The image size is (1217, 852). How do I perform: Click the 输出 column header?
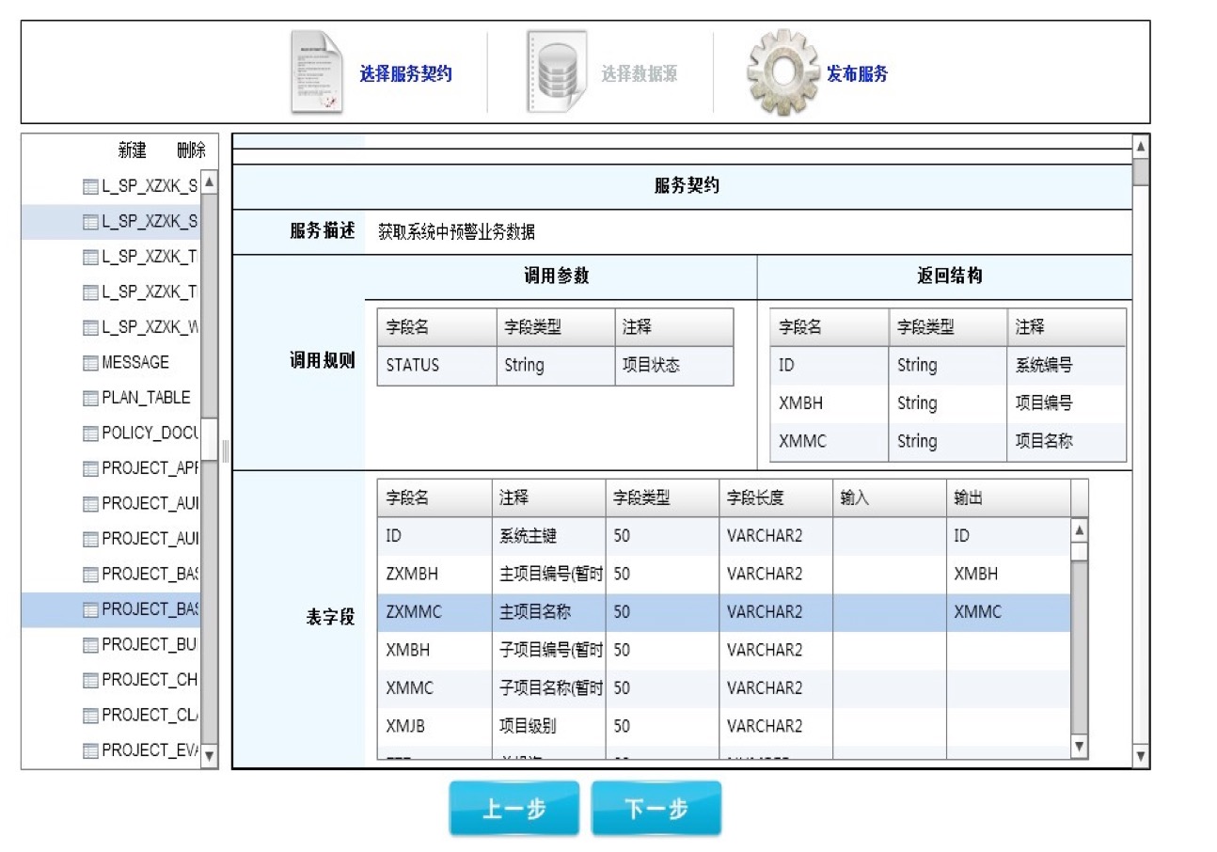click(1008, 498)
